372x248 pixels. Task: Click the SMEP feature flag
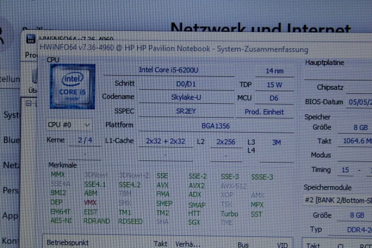[164, 204]
